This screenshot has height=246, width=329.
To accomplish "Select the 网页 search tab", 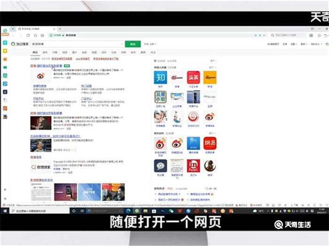I will (x=35, y=52).
